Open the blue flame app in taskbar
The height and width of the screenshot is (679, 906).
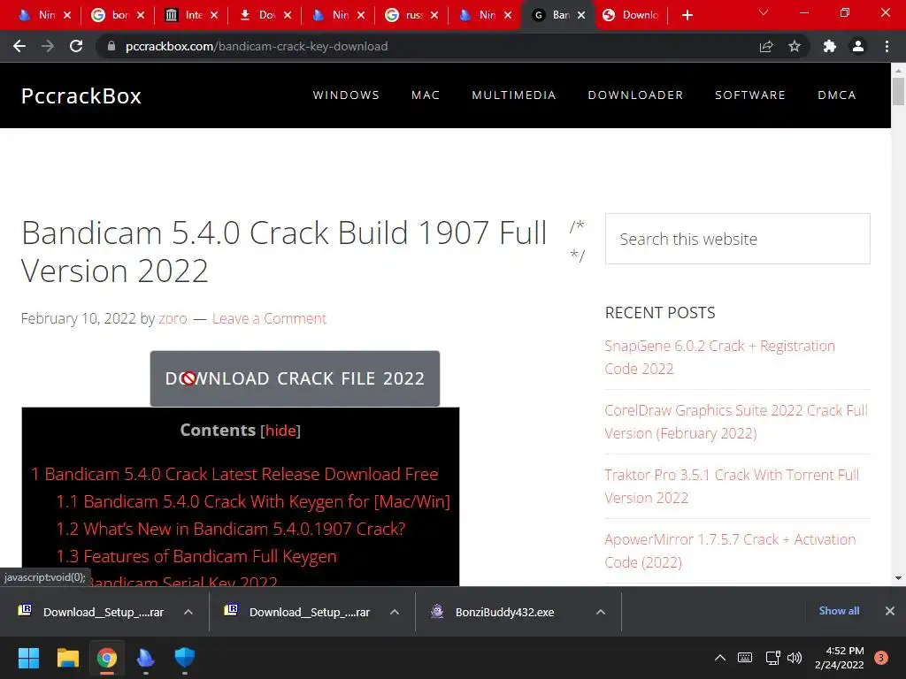click(x=146, y=658)
